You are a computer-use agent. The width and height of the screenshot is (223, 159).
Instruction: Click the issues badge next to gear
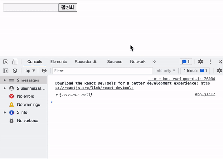pos(186,62)
